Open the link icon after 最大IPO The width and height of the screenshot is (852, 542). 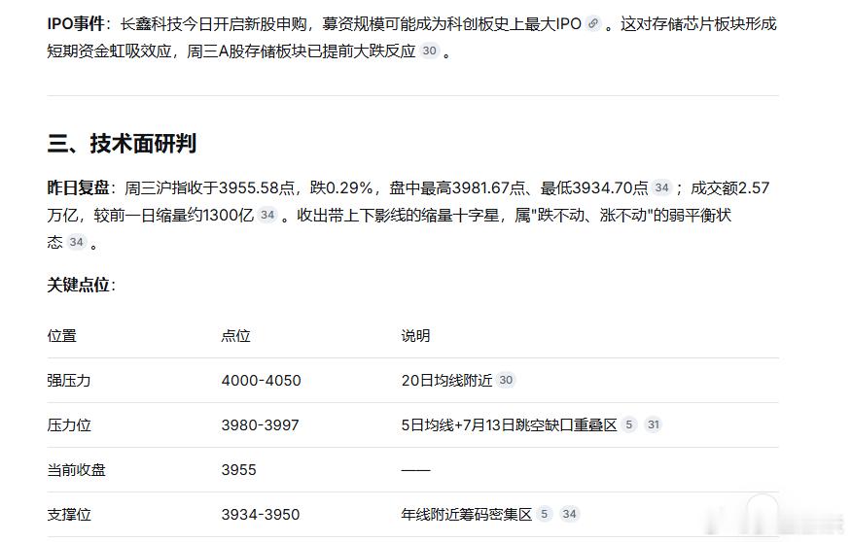click(593, 24)
